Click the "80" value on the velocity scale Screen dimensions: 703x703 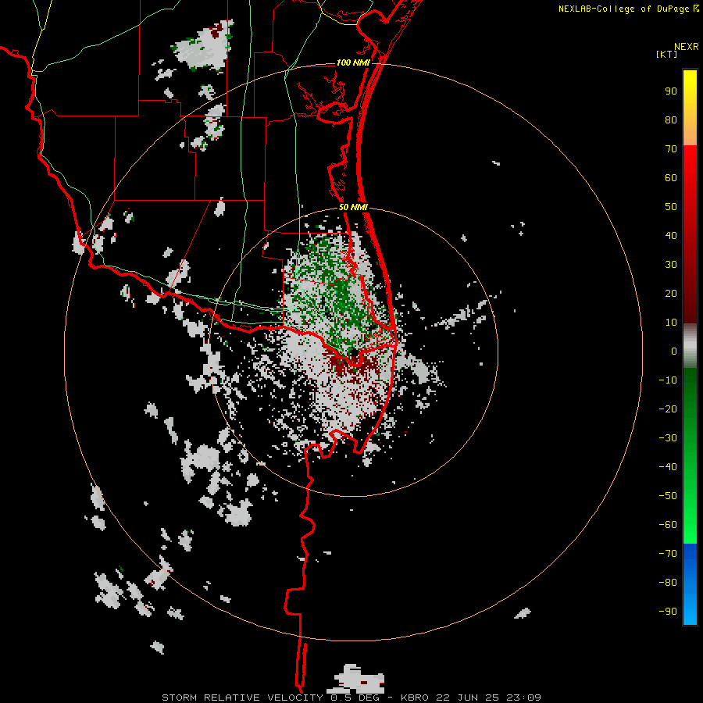671,120
